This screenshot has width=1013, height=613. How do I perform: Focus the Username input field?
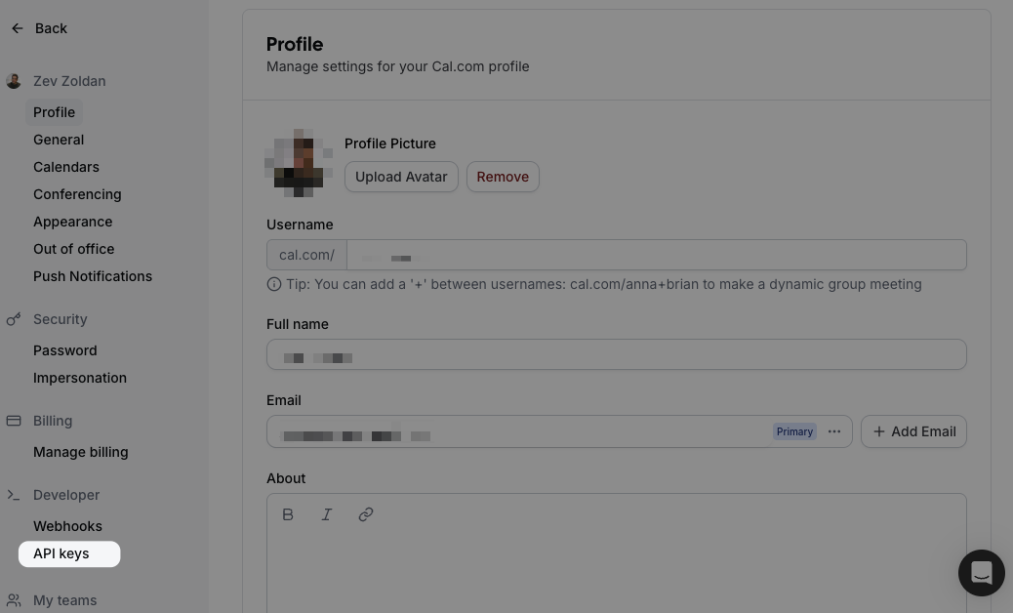[x=656, y=255]
